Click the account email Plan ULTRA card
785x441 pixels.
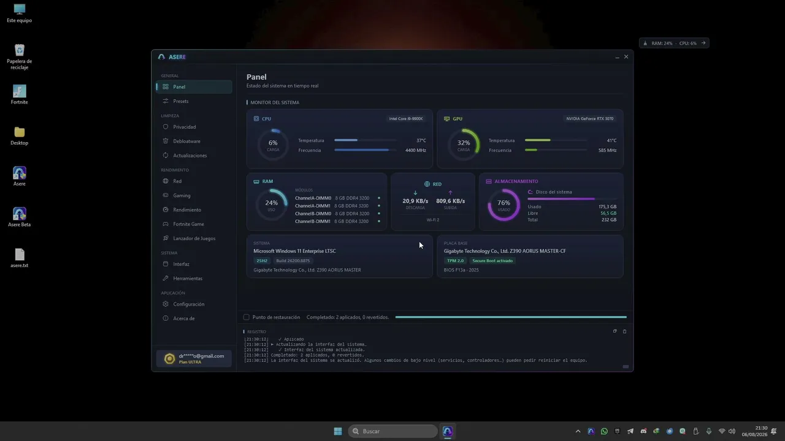[x=194, y=359]
